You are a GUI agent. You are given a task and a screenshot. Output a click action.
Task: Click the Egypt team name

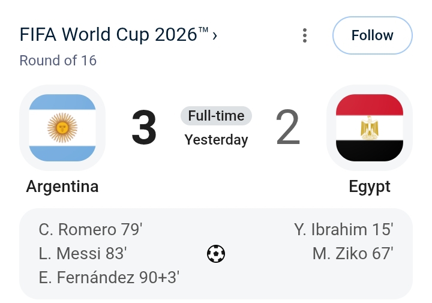pos(370,187)
